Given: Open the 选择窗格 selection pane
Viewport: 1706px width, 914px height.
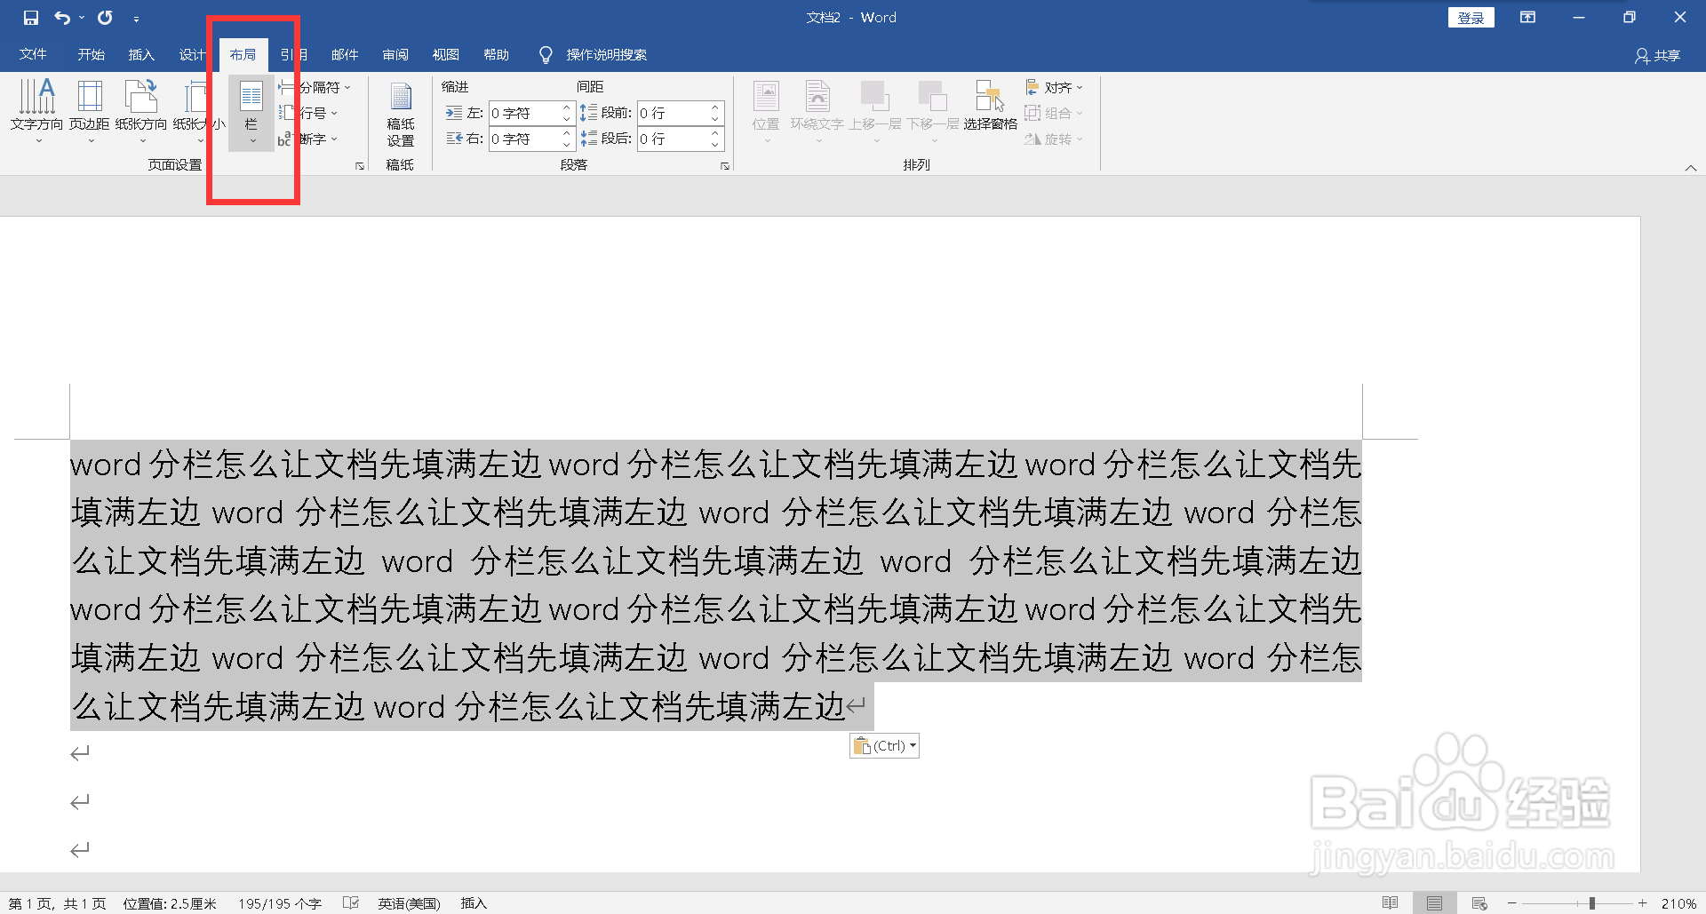Looking at the screenshot, I should tap(990, 107).
